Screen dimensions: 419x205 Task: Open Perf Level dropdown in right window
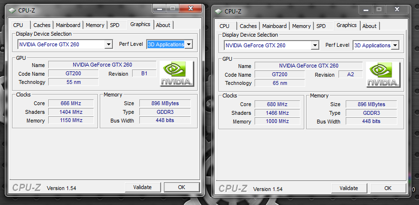coord(395,45)
